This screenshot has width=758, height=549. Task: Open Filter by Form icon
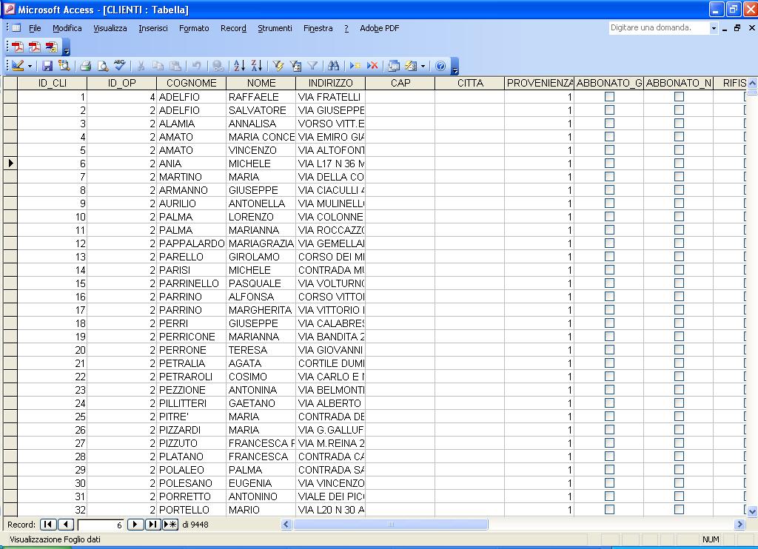(295, 66)
